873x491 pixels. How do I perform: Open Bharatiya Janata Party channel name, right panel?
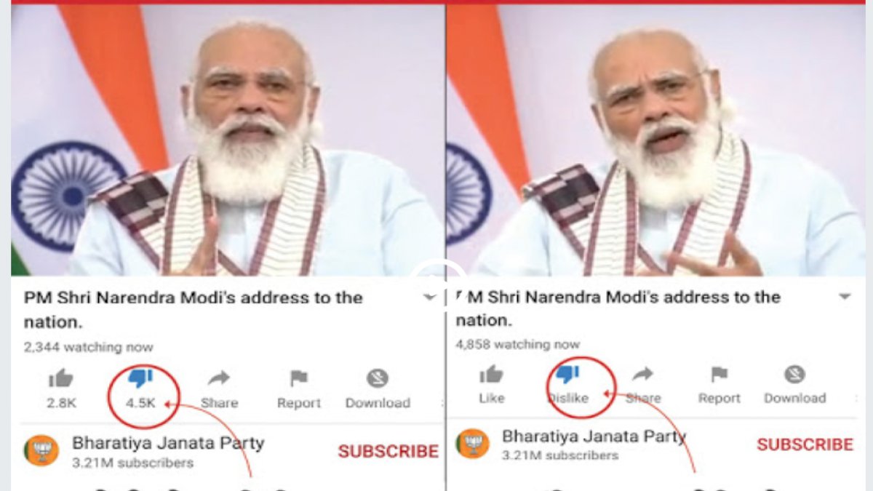click(594, 437)
